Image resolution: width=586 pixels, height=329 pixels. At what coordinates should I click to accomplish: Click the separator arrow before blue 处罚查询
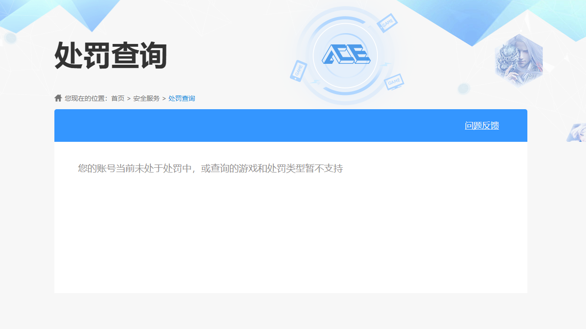164,98
